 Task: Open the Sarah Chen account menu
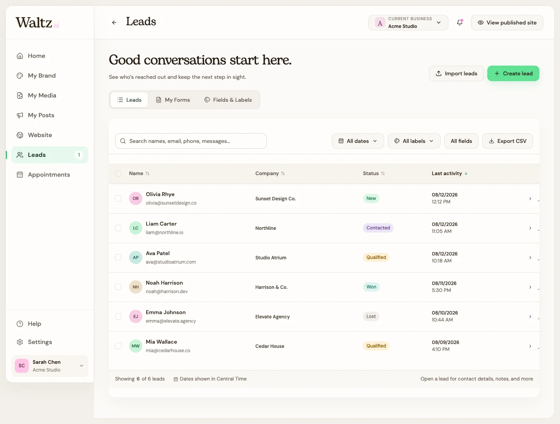coord(50,366)
